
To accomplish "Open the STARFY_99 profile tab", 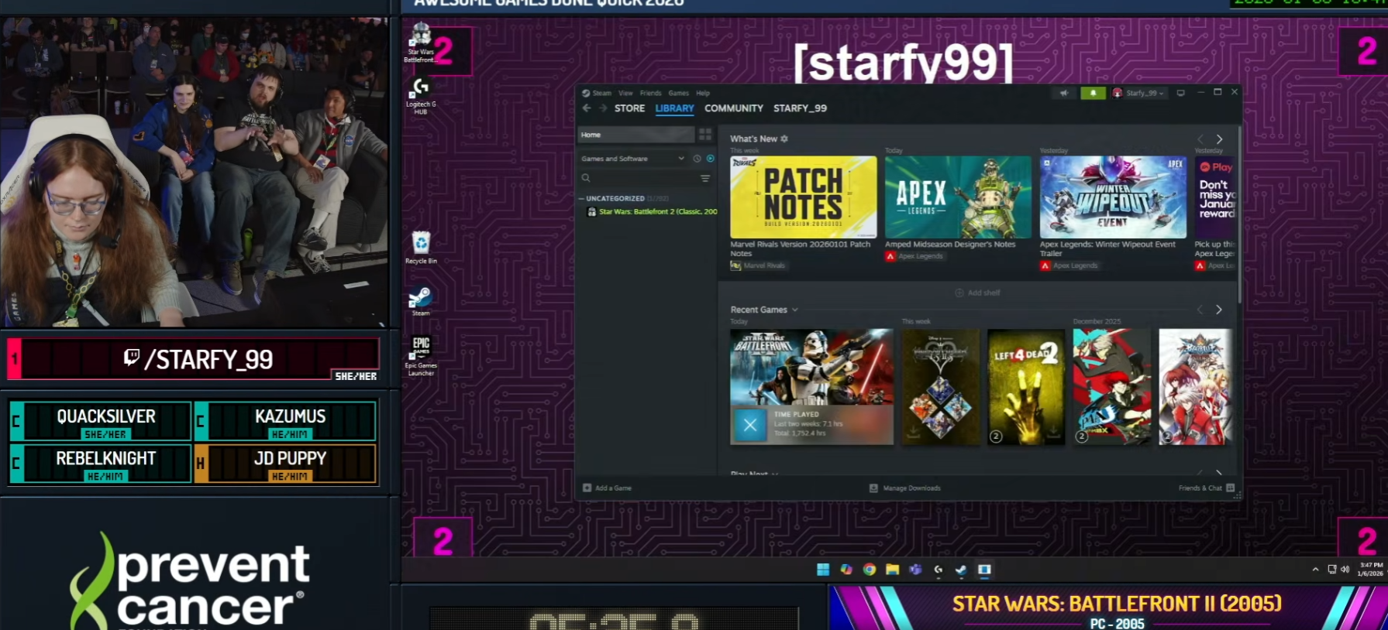I will (800, 108).
